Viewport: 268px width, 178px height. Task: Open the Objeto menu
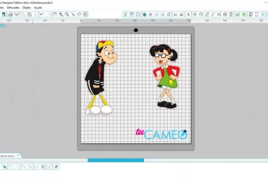coord(26,8)
